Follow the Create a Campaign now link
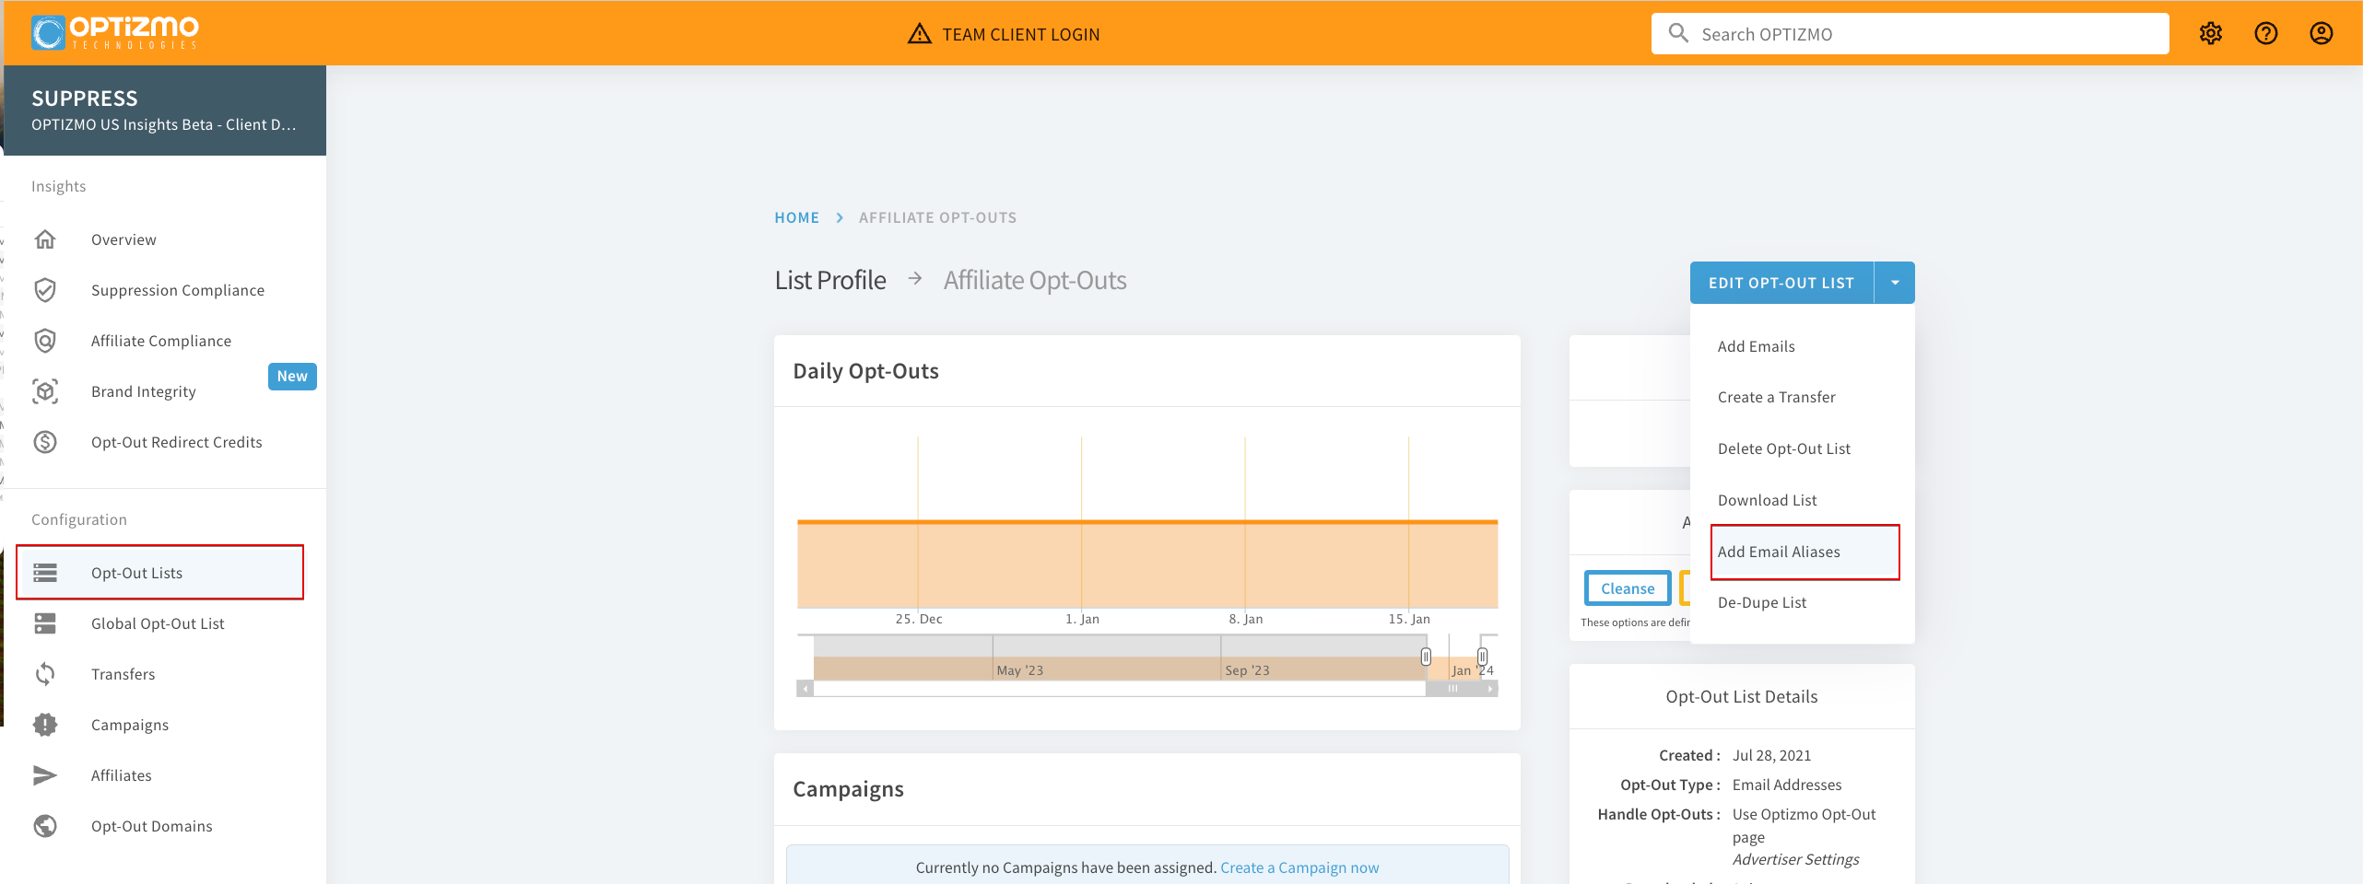This screenshot has width=2363, height=884. (x=1299, y=867)
